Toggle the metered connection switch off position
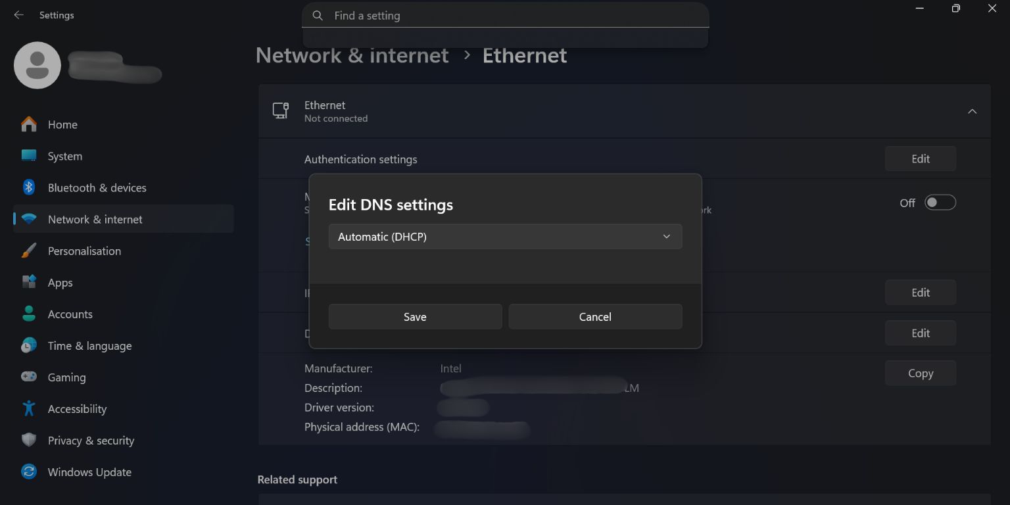Viewport: 1010px width, 505px height. (x=940, y=202)
